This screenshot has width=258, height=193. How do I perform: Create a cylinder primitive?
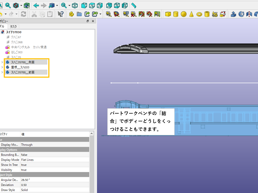pyautogui.click(x=176, y=14)
